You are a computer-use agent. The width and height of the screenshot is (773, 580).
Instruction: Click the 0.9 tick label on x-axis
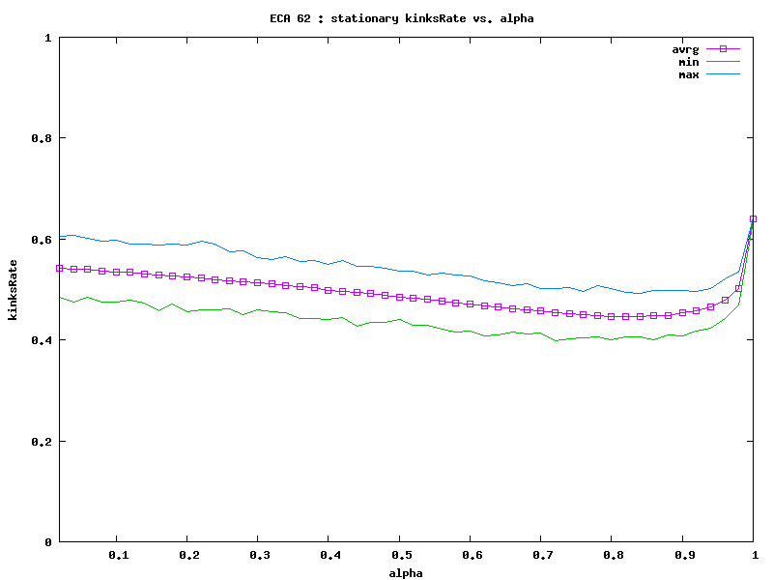[682, 555]
